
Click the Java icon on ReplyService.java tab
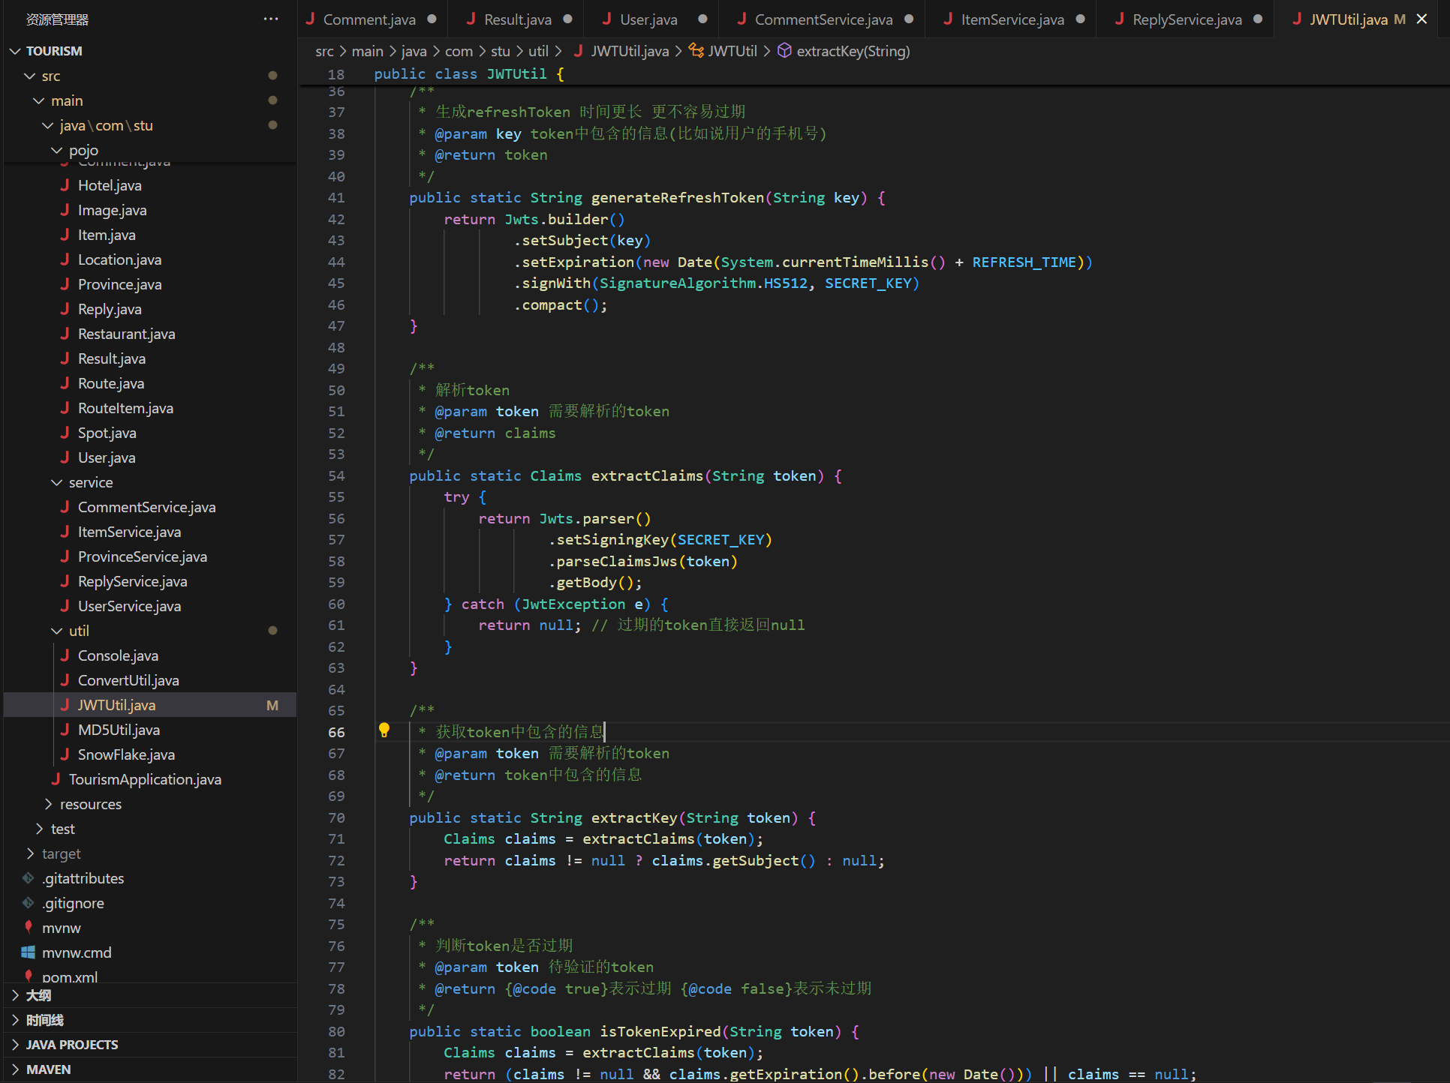coord(1119,19)
